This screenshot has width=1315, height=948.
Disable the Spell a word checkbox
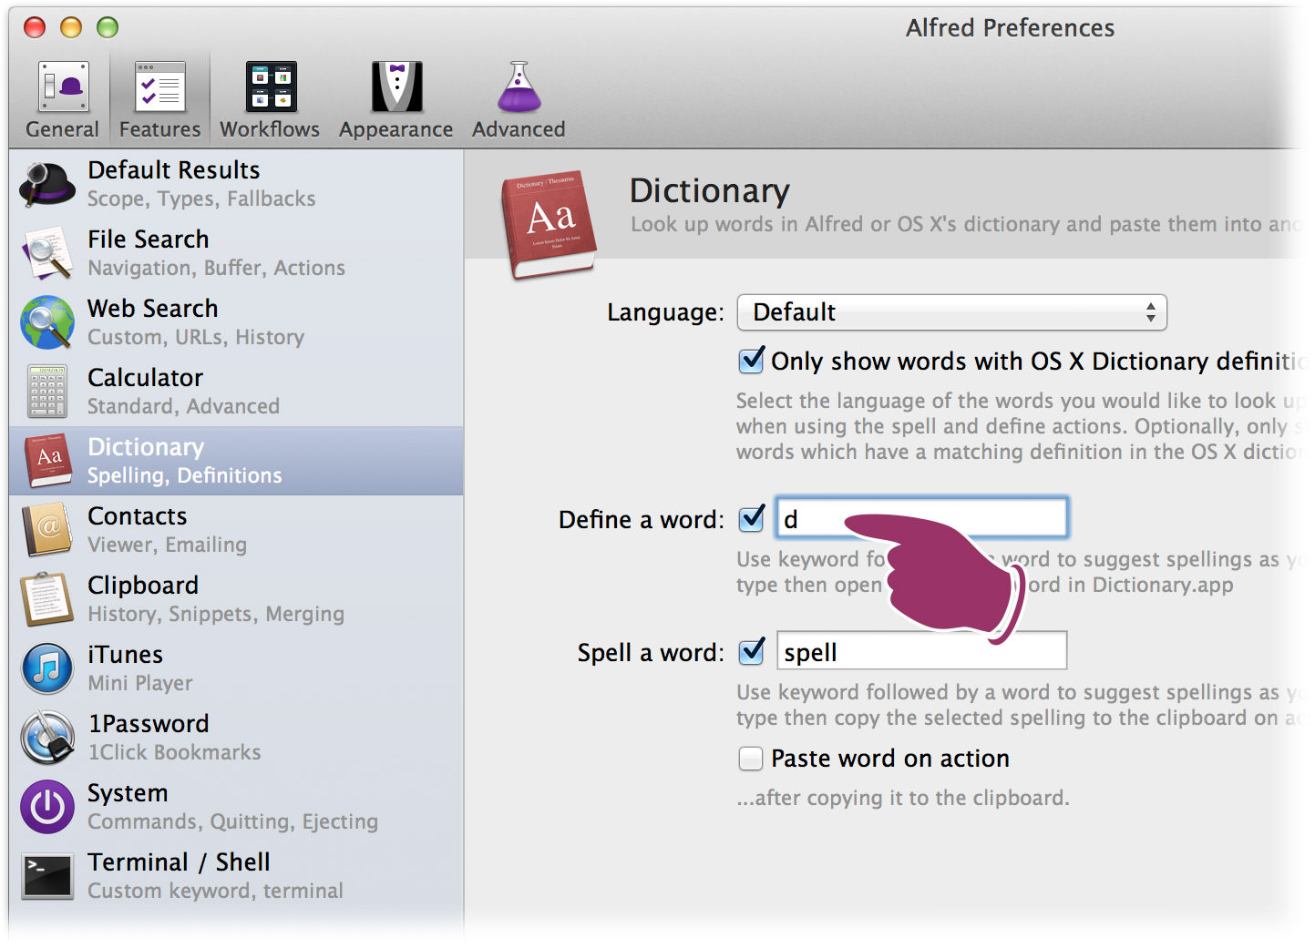coord(752,652)
